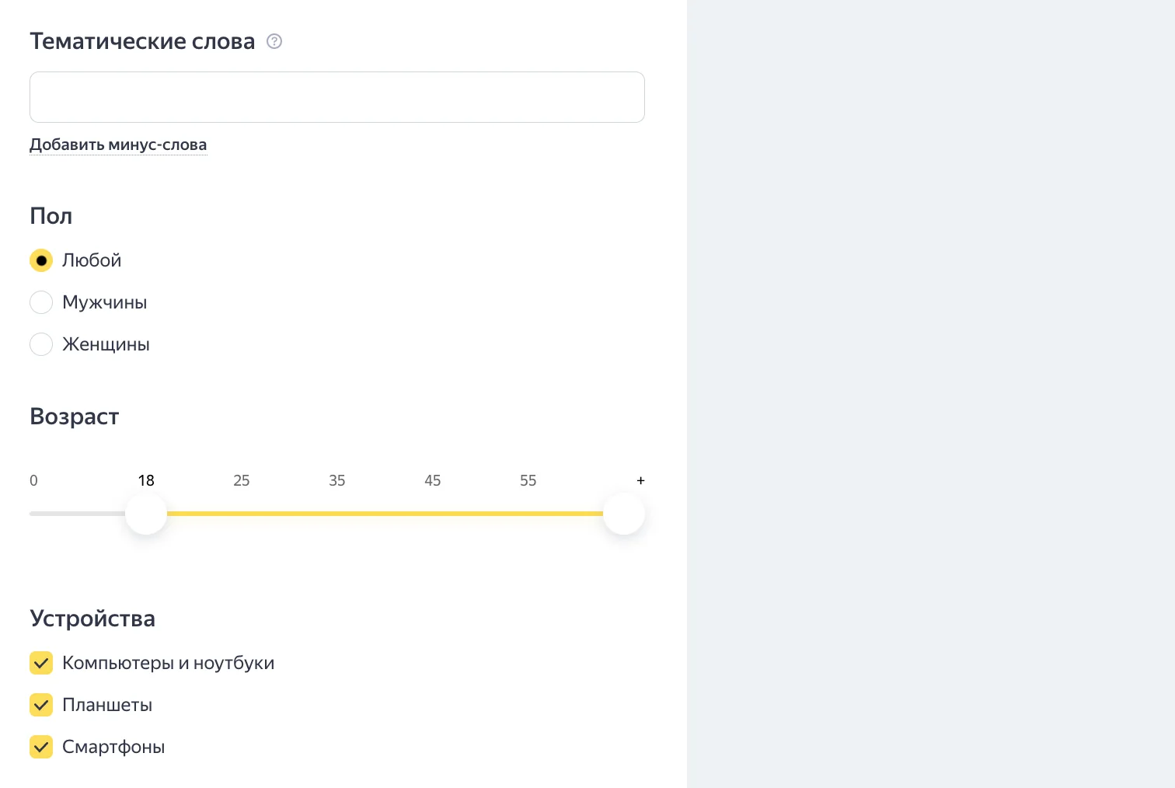Click the age mark 55 on the slider

tap(528, 480)
